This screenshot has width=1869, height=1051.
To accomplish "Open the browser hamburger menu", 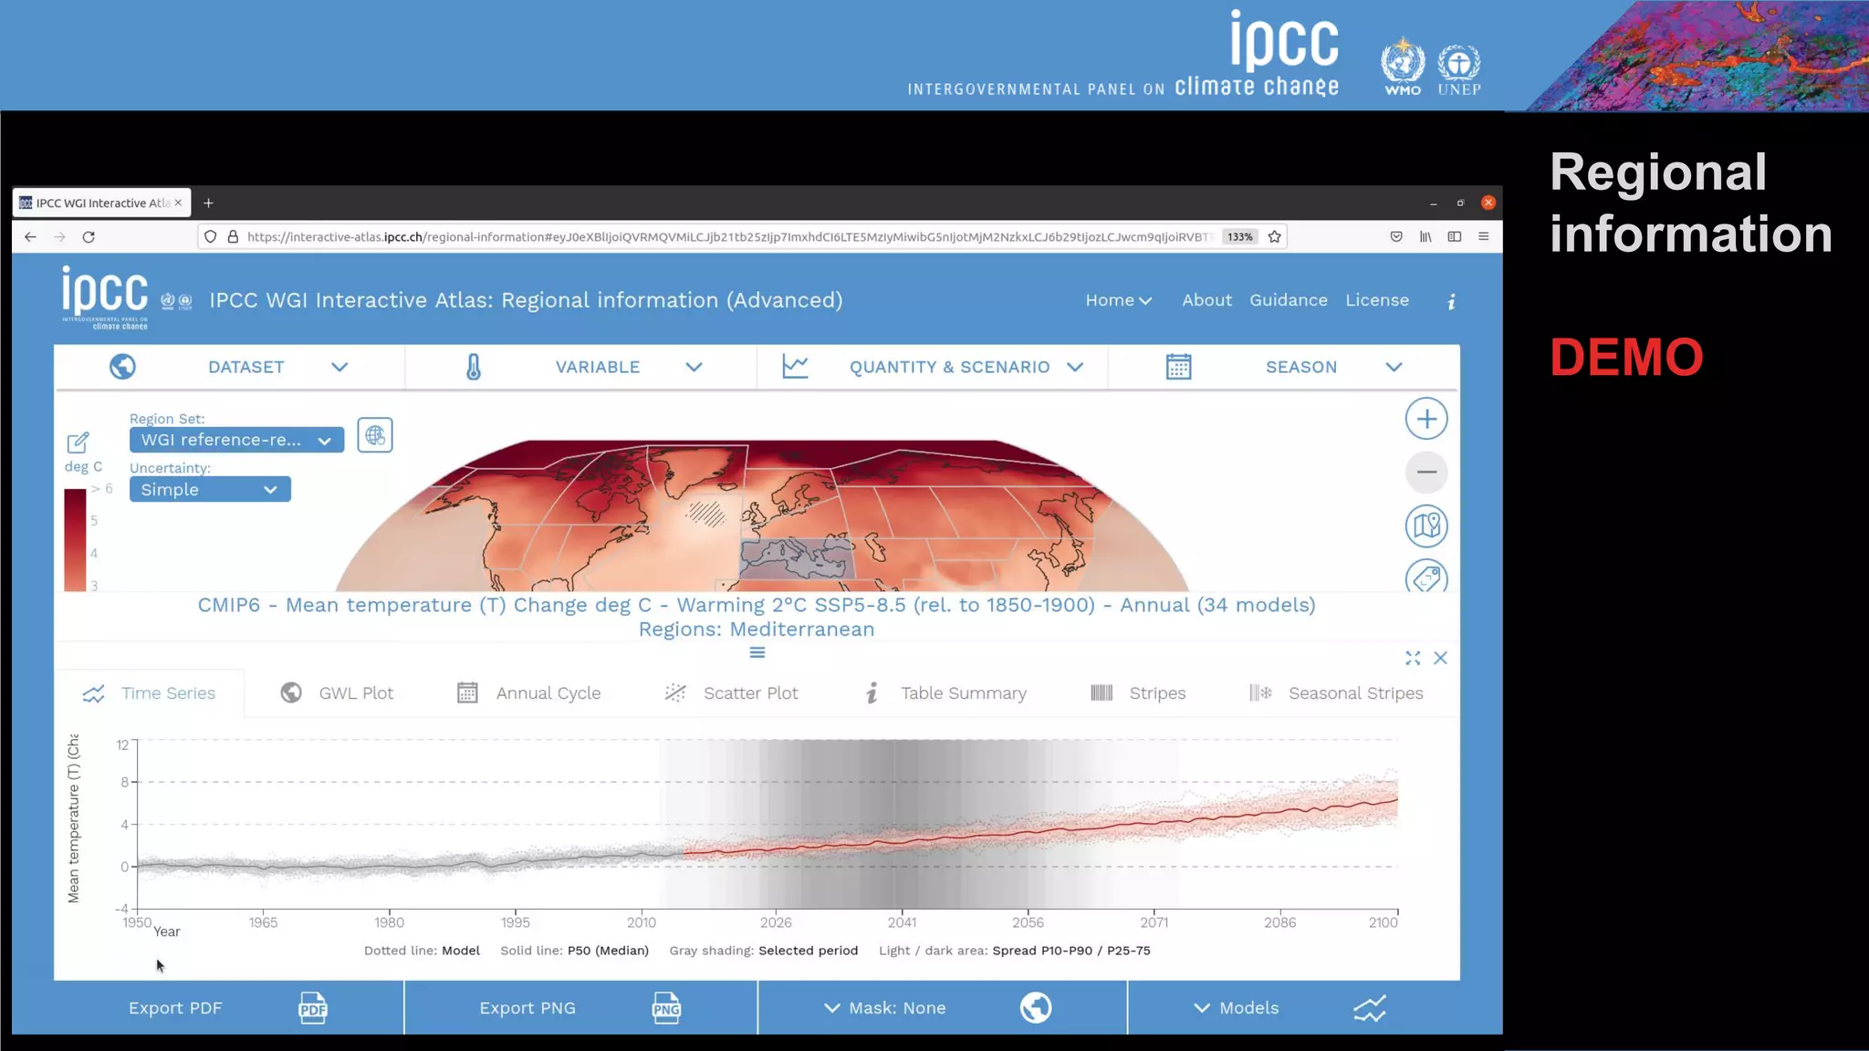I will [x=1484, y=237].
